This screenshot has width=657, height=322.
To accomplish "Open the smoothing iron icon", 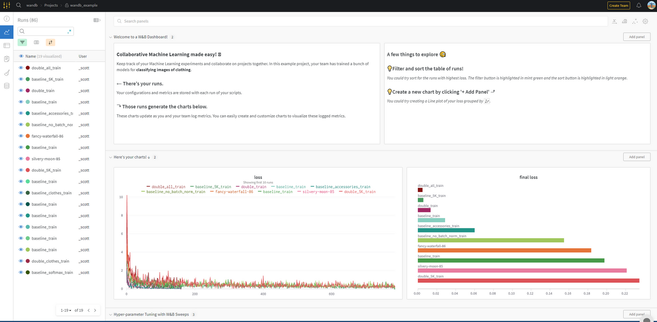I will [x=625, y=21].
